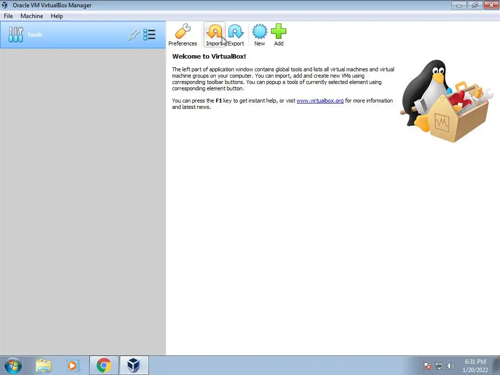Open the Tools list menu icon

(149, 35)
